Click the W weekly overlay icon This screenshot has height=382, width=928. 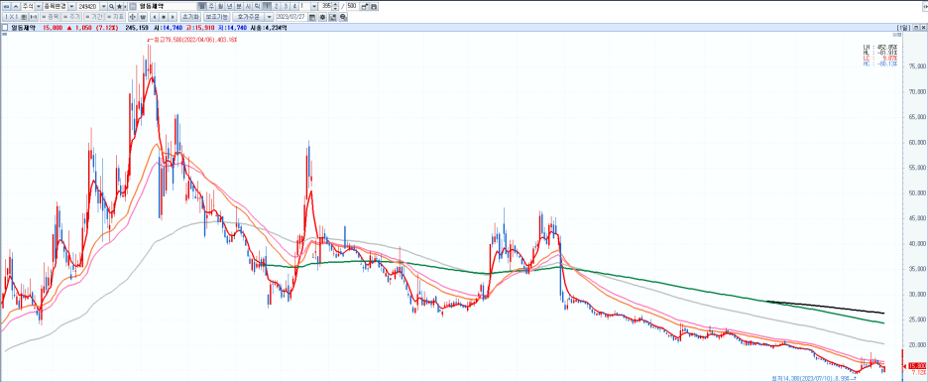143,17
